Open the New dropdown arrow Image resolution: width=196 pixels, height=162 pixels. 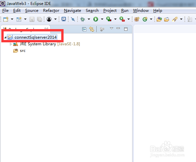point(12,19)
